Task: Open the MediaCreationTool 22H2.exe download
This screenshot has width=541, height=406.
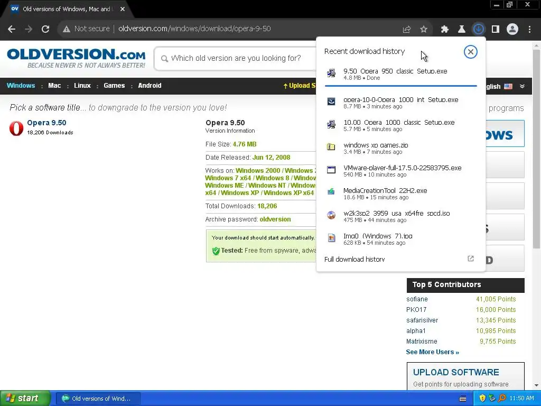Action: coord(400,193)
